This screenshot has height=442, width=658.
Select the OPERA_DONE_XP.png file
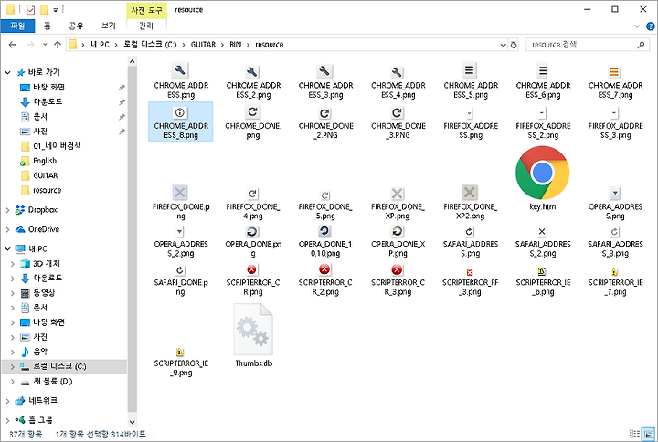tap(398, 241)
